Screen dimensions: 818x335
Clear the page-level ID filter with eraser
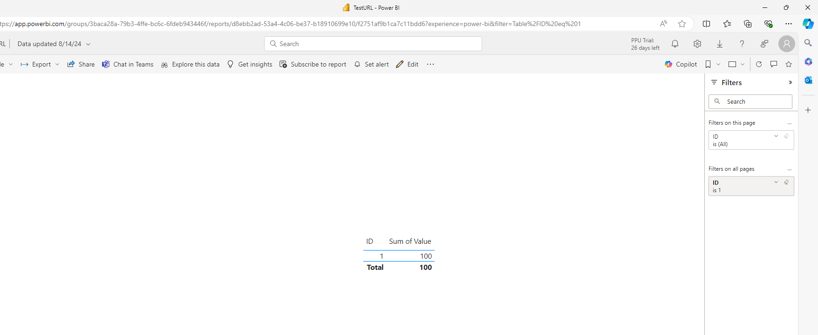tap(786, 136)
